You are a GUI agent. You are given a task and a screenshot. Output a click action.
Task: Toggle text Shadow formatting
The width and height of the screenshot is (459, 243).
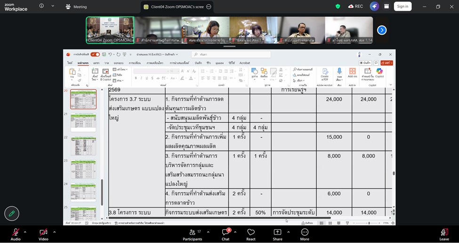152,78
